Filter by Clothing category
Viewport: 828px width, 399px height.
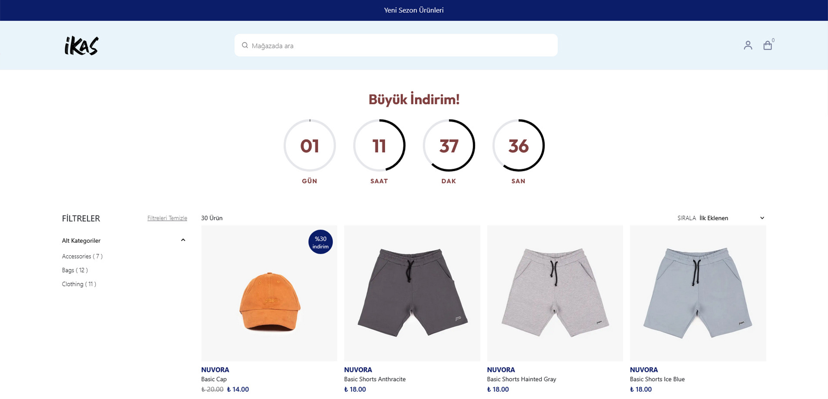[x=79, y=284]
